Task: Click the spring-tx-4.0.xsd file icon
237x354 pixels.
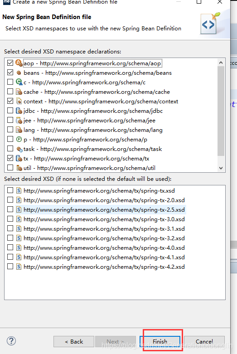Action: click(x=19, y=247)
